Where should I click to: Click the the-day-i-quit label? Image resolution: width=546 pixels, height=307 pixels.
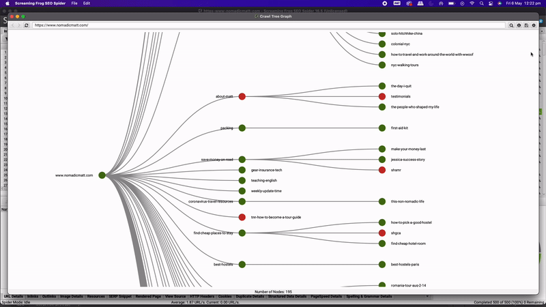pyautogui.click(x=401, y=86)
